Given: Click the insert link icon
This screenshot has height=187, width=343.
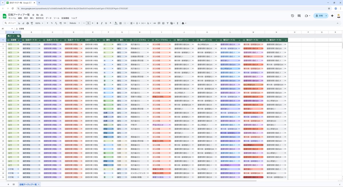Looking at the screenshot, I should pyautogui.click(x=155, y=23).
